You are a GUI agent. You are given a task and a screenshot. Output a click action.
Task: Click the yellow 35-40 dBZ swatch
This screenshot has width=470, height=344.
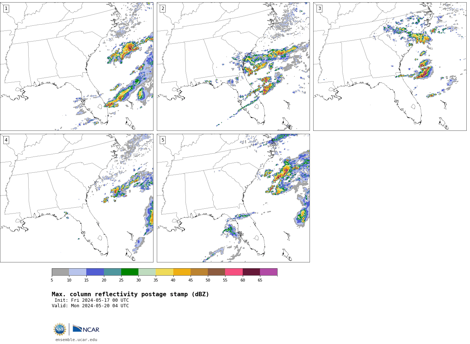[x=164, y=272]
